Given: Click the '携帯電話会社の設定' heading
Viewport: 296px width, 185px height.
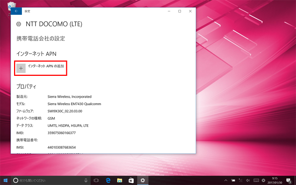Looking at the screenshot, I should point(41,38).
